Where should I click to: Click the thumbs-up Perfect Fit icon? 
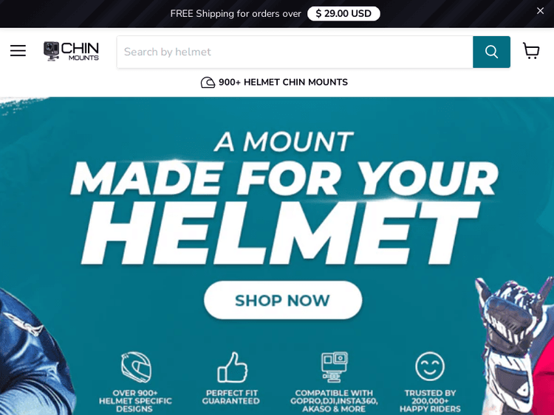232,367
